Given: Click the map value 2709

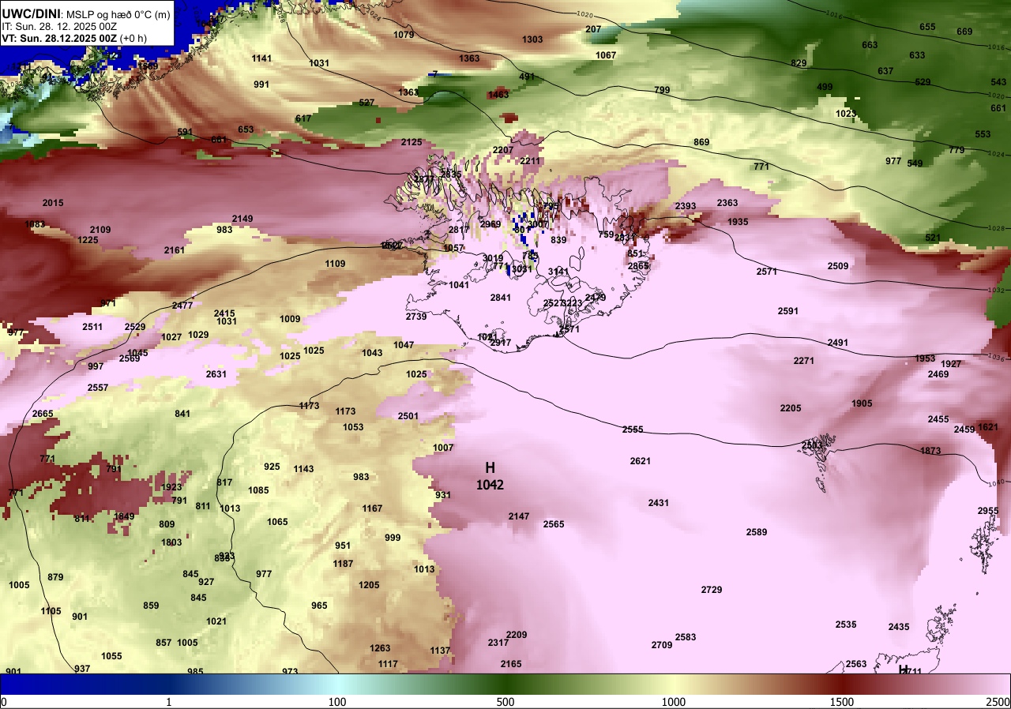Looking at the screenshot, I should point(662,645).
